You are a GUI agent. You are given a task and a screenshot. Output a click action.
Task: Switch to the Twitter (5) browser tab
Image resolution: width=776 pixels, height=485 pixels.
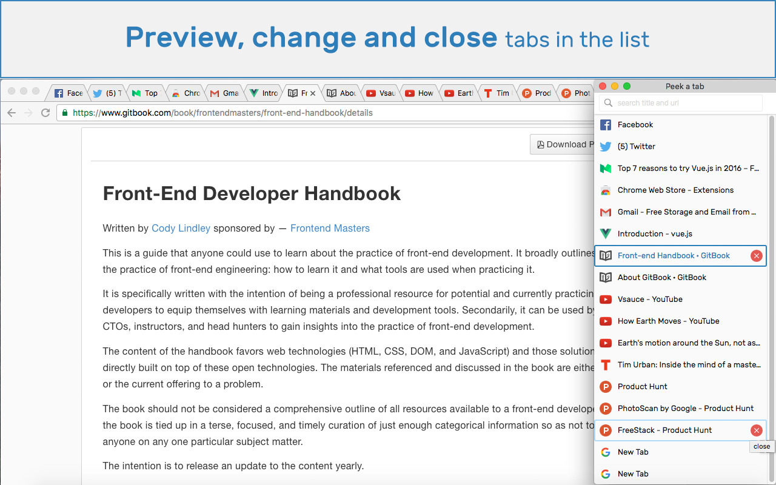tap(107, 93)
